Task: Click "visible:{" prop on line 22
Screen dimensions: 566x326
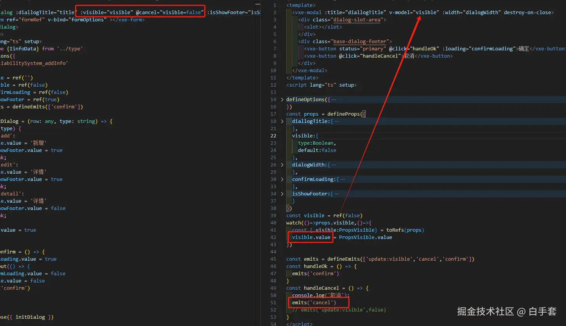Action: pyautogui.click(x=305, y=136)
